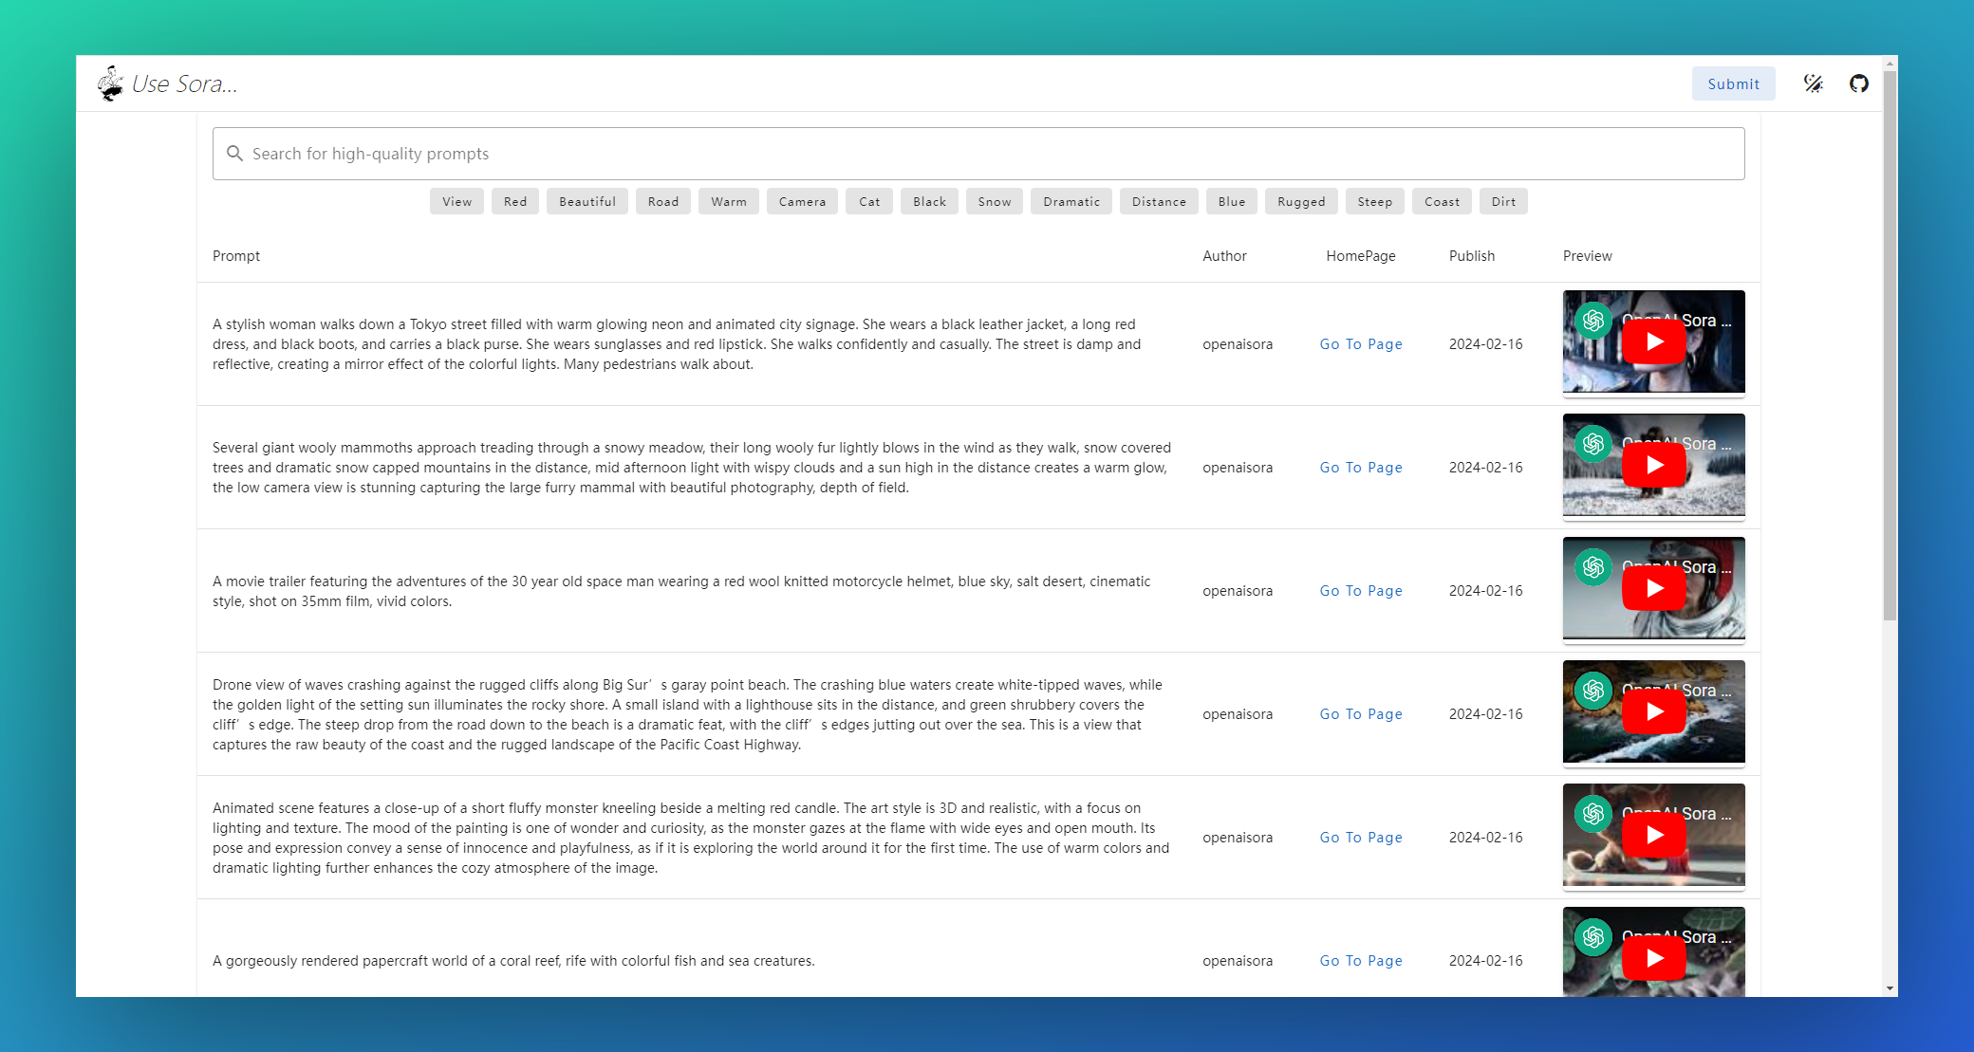
Task: Play the wooly mammoths video preview
Action: (1653, 466)
